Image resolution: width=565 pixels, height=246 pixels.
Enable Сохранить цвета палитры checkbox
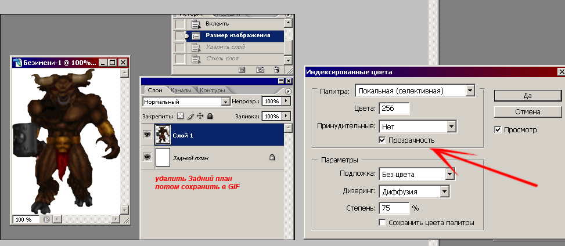pyautogui.click(x=383, y=223)
